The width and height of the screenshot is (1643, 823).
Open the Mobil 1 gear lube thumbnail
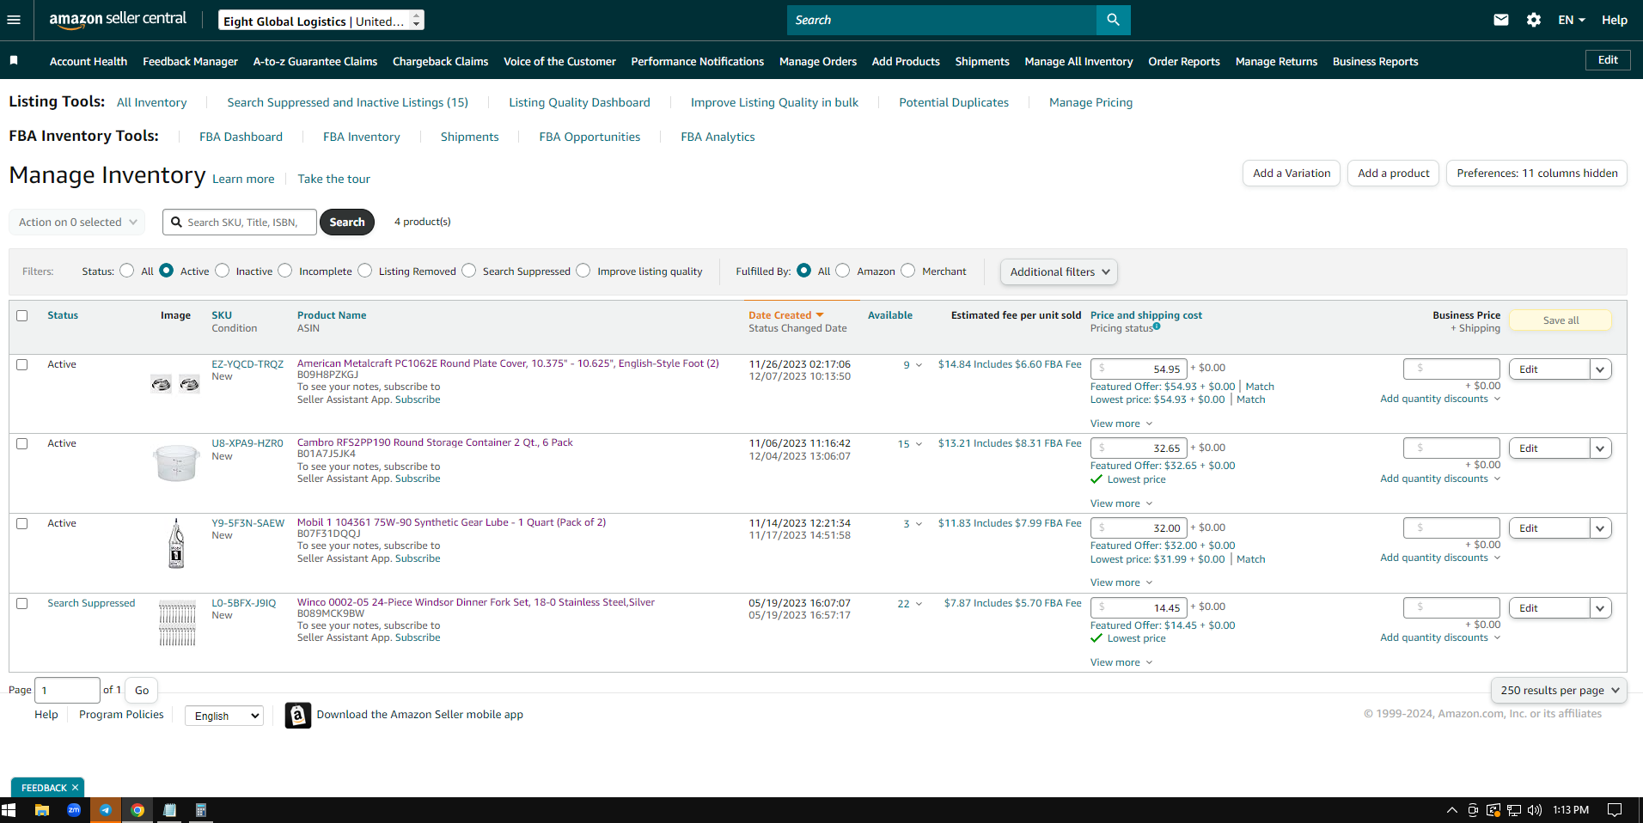[x=176, y=543]
